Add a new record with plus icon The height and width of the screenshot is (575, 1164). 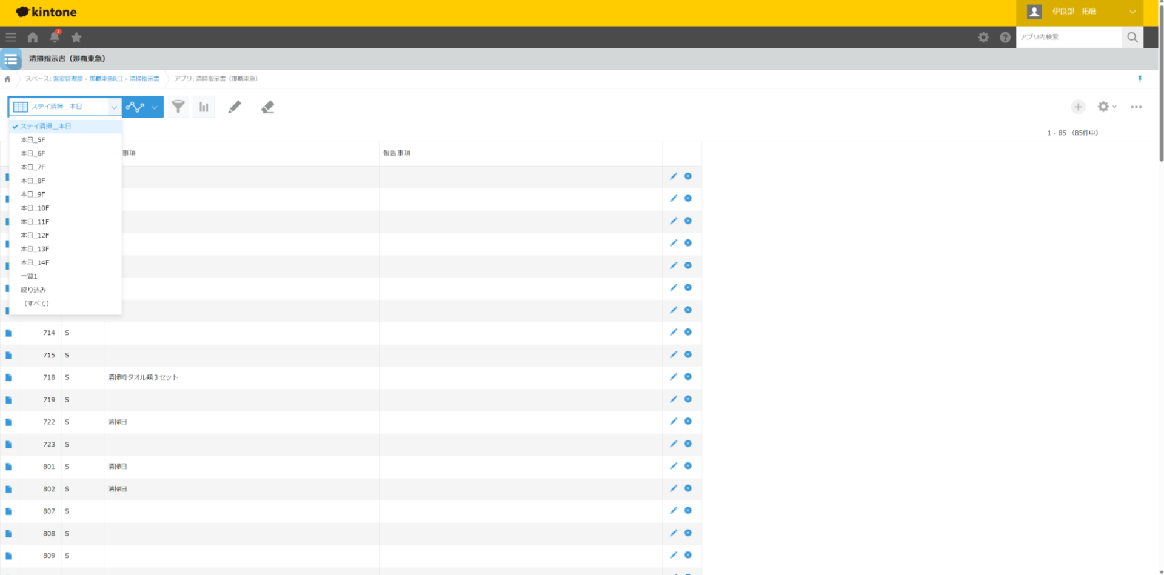click(x=1077, y=107)
